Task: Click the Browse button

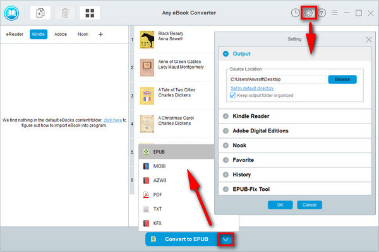Action: pos(342,79)
